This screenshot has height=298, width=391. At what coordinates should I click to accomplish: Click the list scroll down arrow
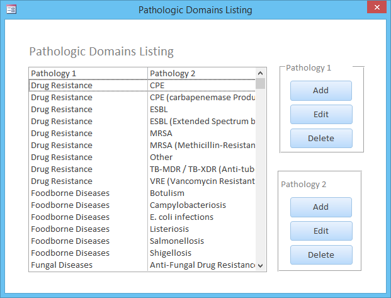[260, 266]
